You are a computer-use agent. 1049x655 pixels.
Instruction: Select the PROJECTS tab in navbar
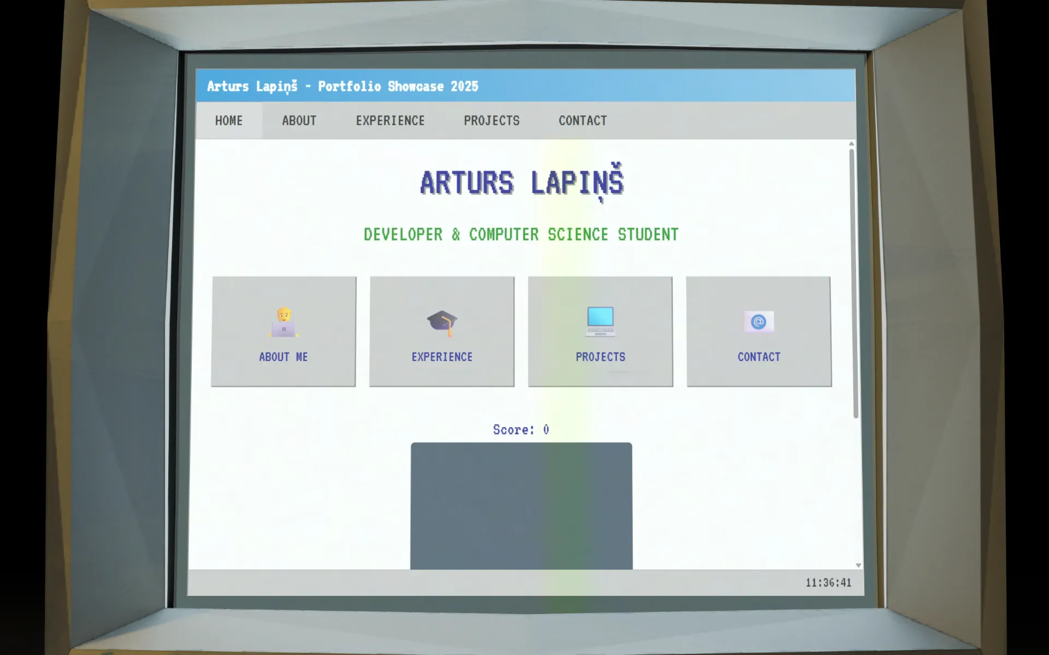492,121
